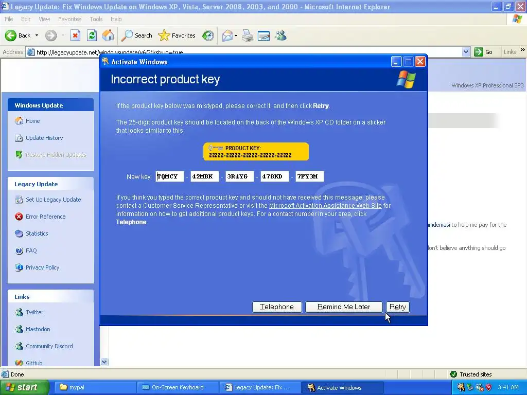Screen dimensions: 527x395
Task: Open the Tools menu
Action: click(x=96, y=19)
